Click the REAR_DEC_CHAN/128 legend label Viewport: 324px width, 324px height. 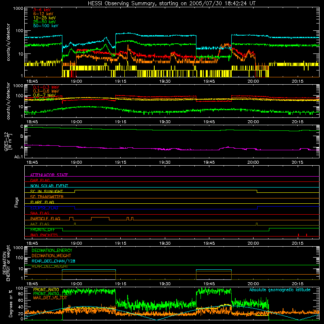[53, 261]
